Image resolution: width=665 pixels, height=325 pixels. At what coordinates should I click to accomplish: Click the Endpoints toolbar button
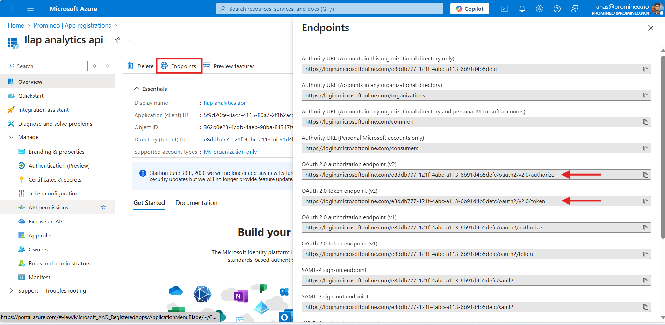click(179, 66)
